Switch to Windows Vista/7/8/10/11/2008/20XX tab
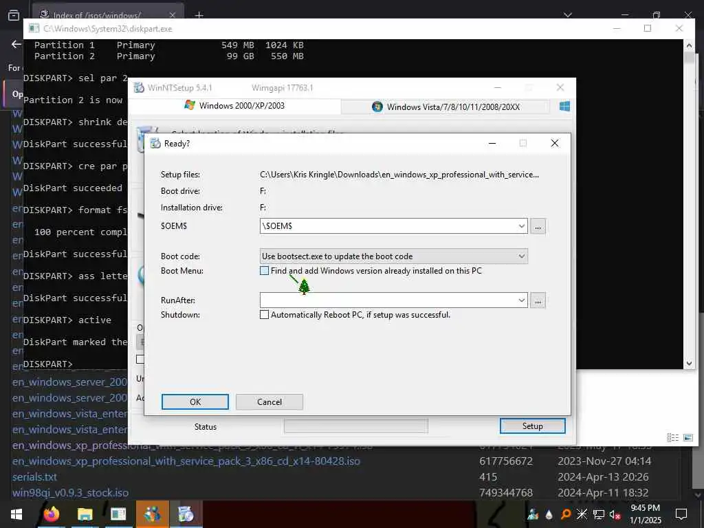Image resolution: width=704 pixels, height=528 pixels. tap(445, 107)
